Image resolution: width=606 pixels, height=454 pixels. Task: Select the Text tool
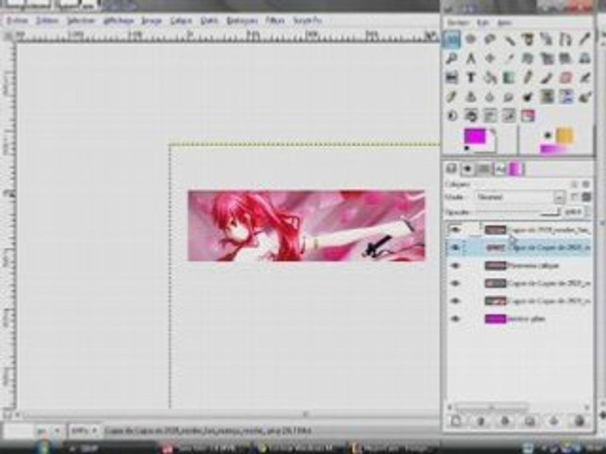470,78
